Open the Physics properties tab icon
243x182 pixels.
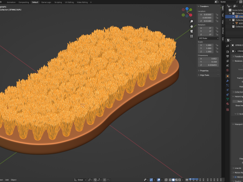pyautogui.click(x=228, y=90)
